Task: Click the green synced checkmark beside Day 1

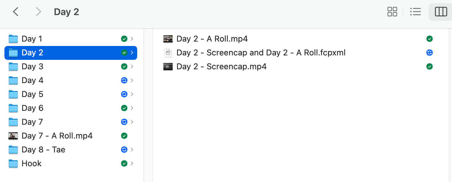Action: click(x=124, y=39)
